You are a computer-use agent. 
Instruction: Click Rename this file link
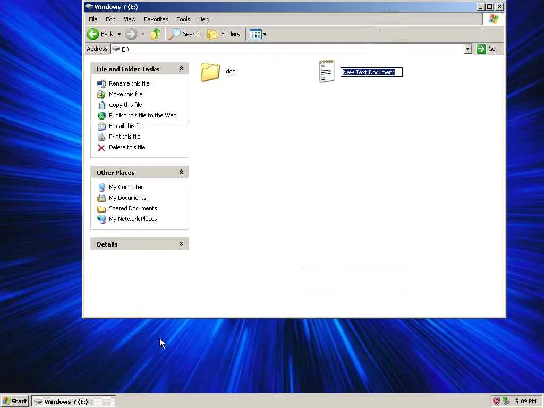click(129, 83)
